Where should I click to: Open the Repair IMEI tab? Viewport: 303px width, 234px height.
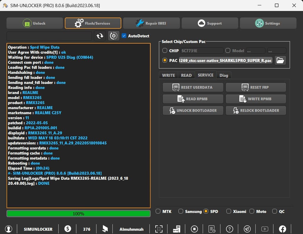(151, 23)
